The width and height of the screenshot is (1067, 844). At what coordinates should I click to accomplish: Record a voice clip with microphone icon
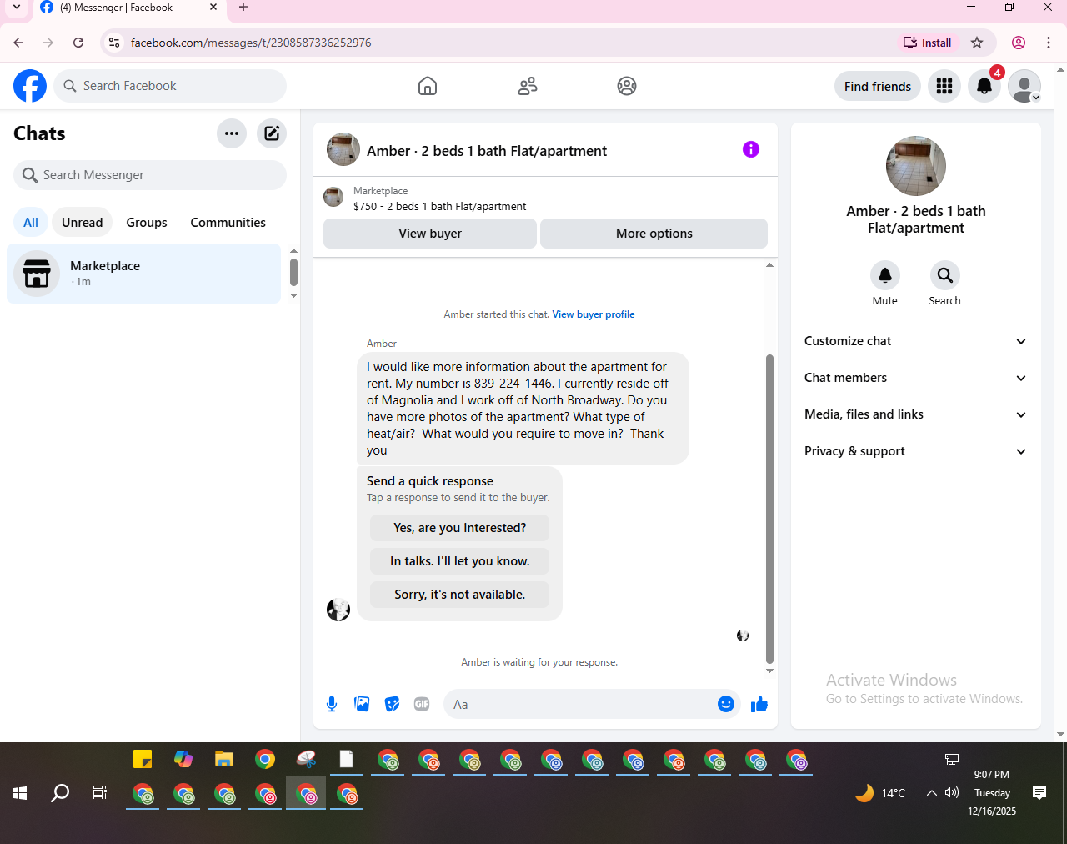(x=332, y=704)
